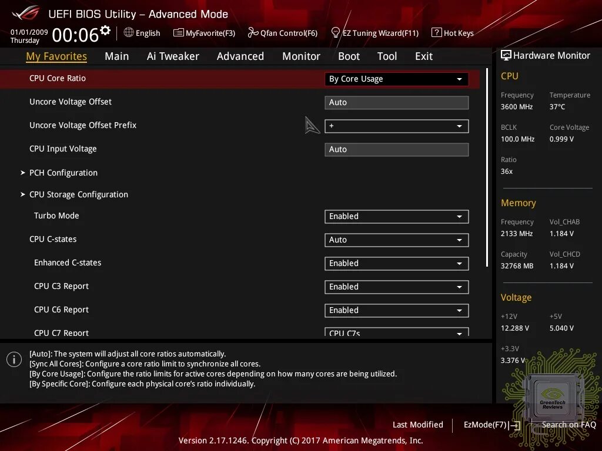Select the Enhanced C-states label
The width and height of the screenshot is (602, 451).
tap(68, 262)
